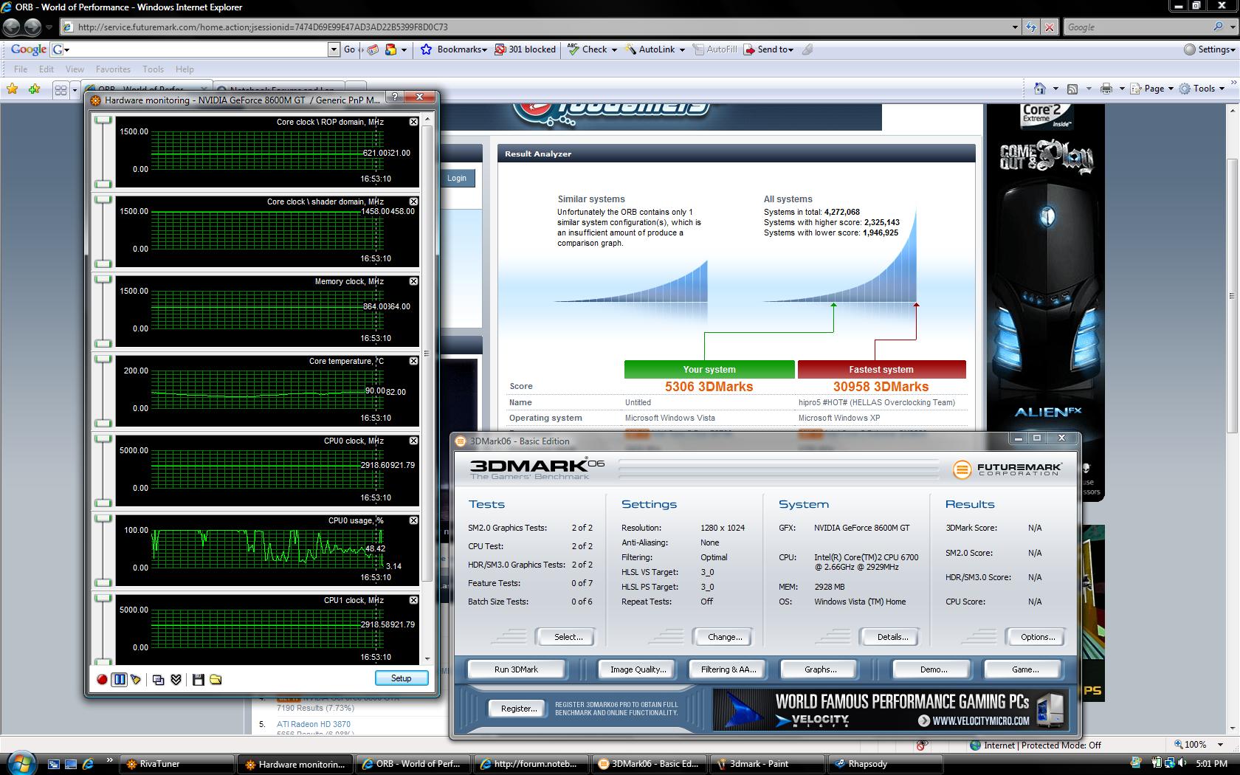Open the File menu in Internet Explorer
Image resolution: width=1240 pixels, height=775 pixels.
[x=21, y=69]
